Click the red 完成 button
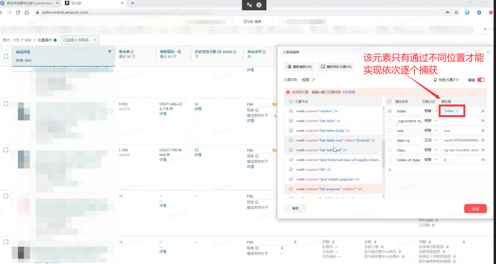Viewport: 496px width, 264px height. [x=475, y=209]
